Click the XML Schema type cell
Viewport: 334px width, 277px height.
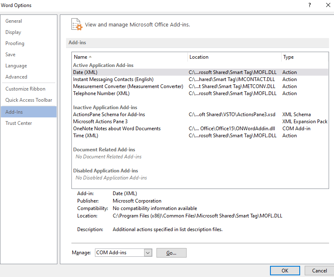click(x=296, y=115)
